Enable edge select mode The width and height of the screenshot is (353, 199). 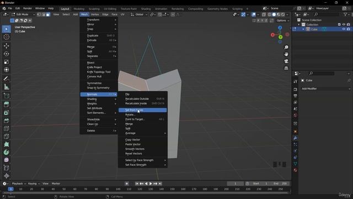[x=44, y=14]
